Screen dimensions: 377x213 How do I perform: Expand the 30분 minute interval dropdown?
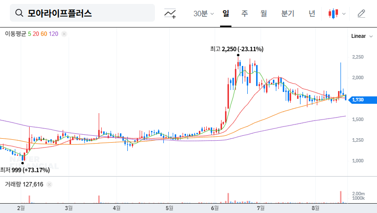[203, 13]
